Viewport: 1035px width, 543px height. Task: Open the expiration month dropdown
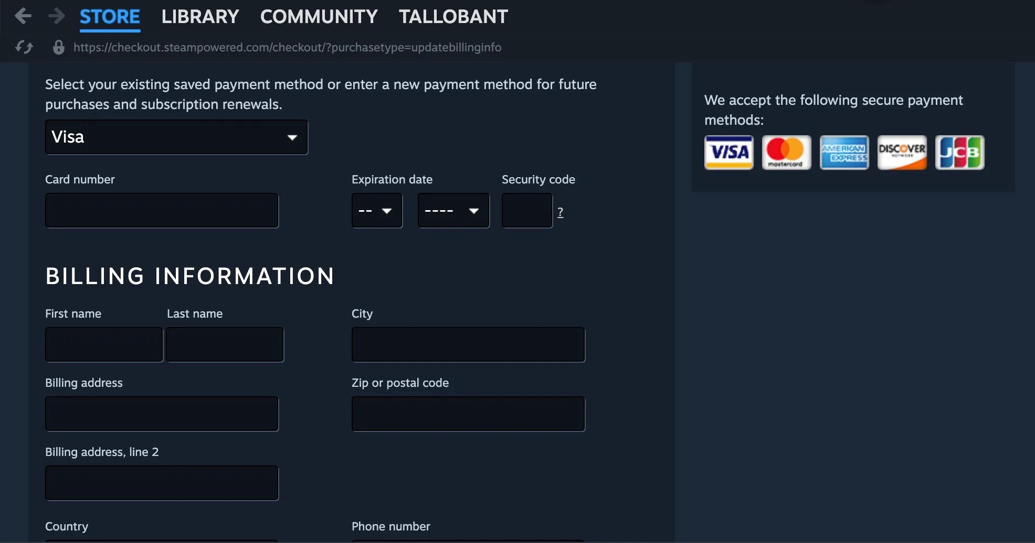point(376,210)
